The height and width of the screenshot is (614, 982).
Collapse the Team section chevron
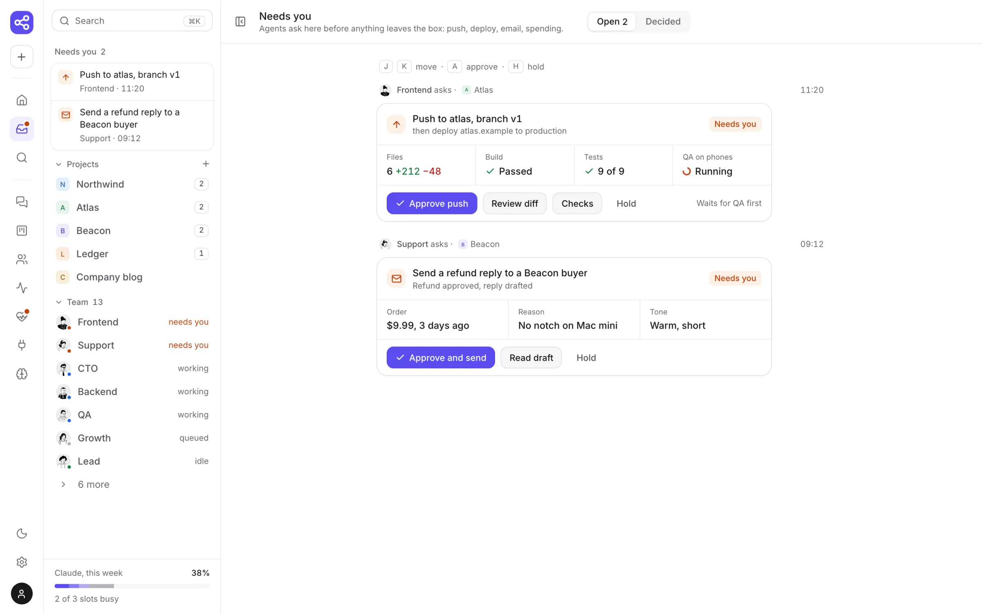coord(59,302)
